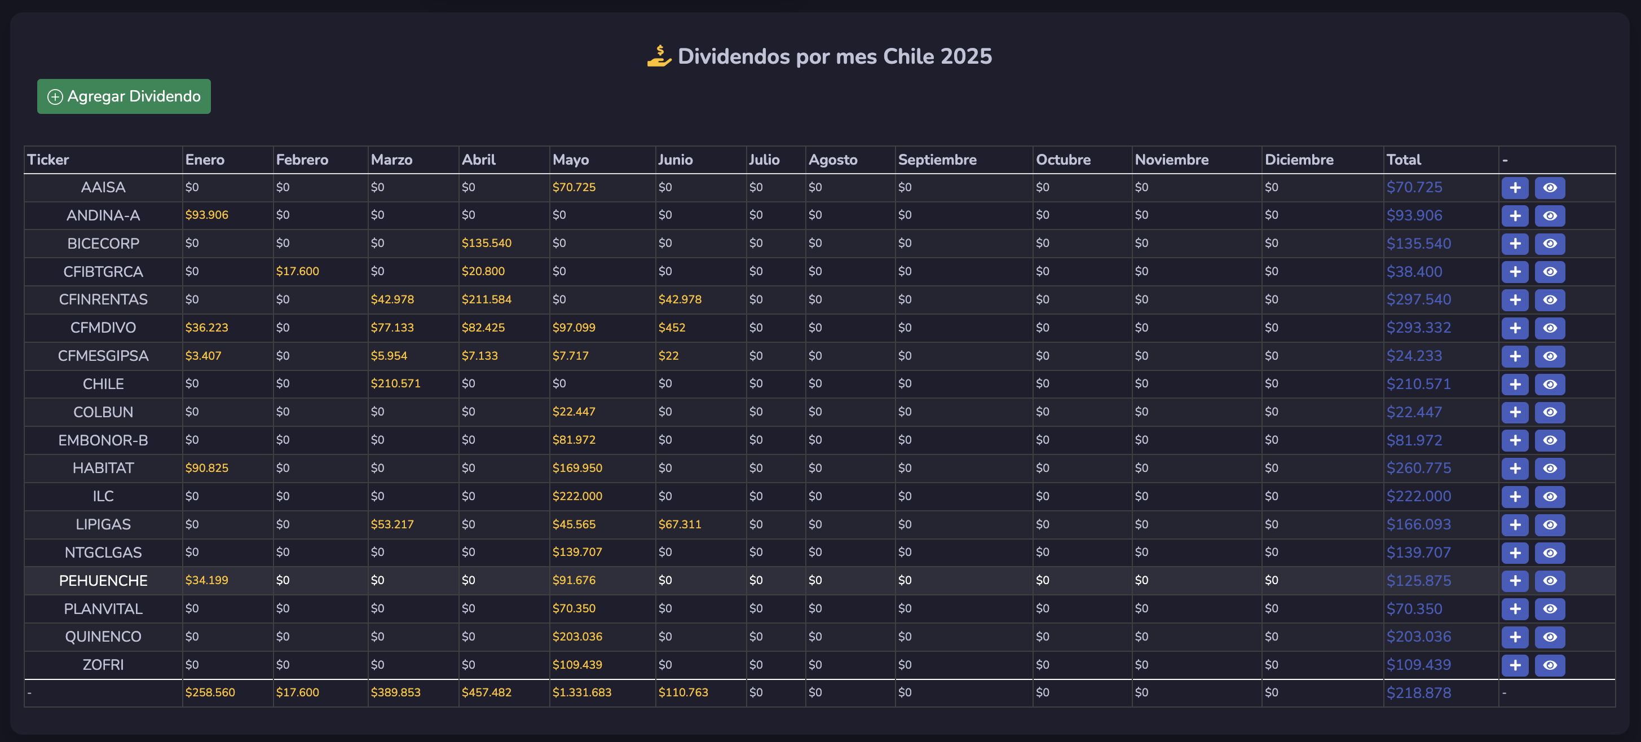This screenshot has width=1641, height=742.
Task: Open ILC dividend details via eye icon
Action: coord(1549,497)
